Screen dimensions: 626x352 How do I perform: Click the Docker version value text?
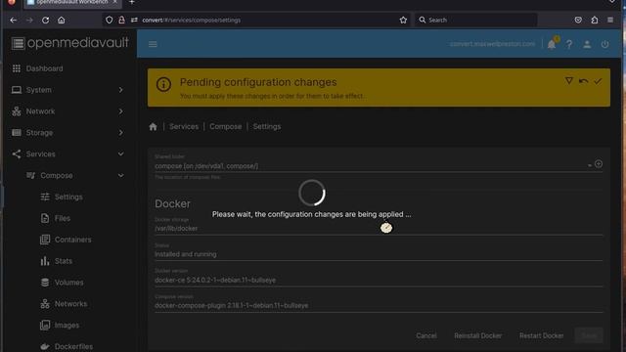pyautogui.click(x=215, y=281)
